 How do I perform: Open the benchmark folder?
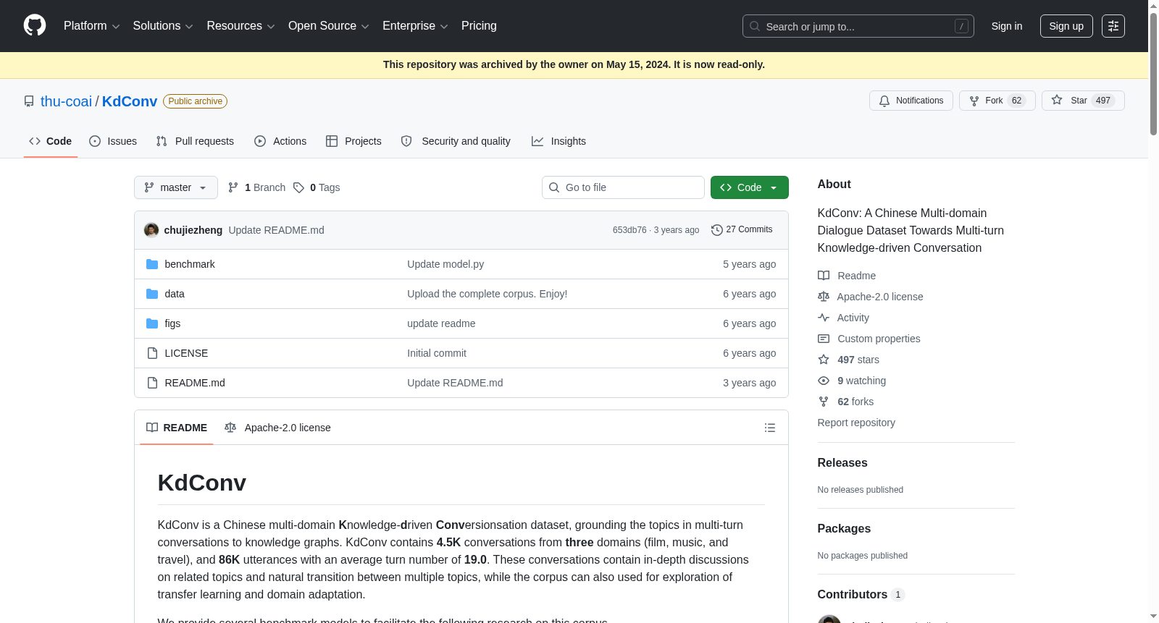(x=190, y=264)
